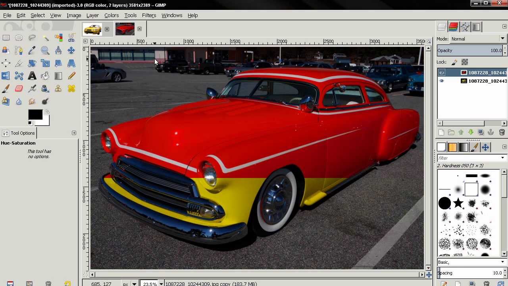Select the Fuzzy Select magic wand
This screenshot has width=508, height=286.
click(x=45, y=38)
